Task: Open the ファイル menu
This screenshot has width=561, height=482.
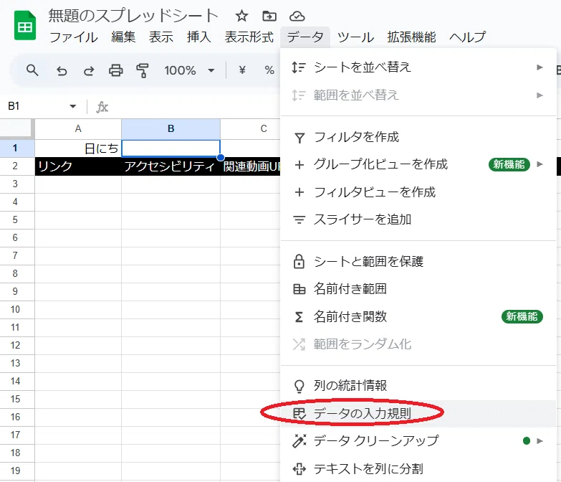Action: pyautogui.click(x=73, y=37)
